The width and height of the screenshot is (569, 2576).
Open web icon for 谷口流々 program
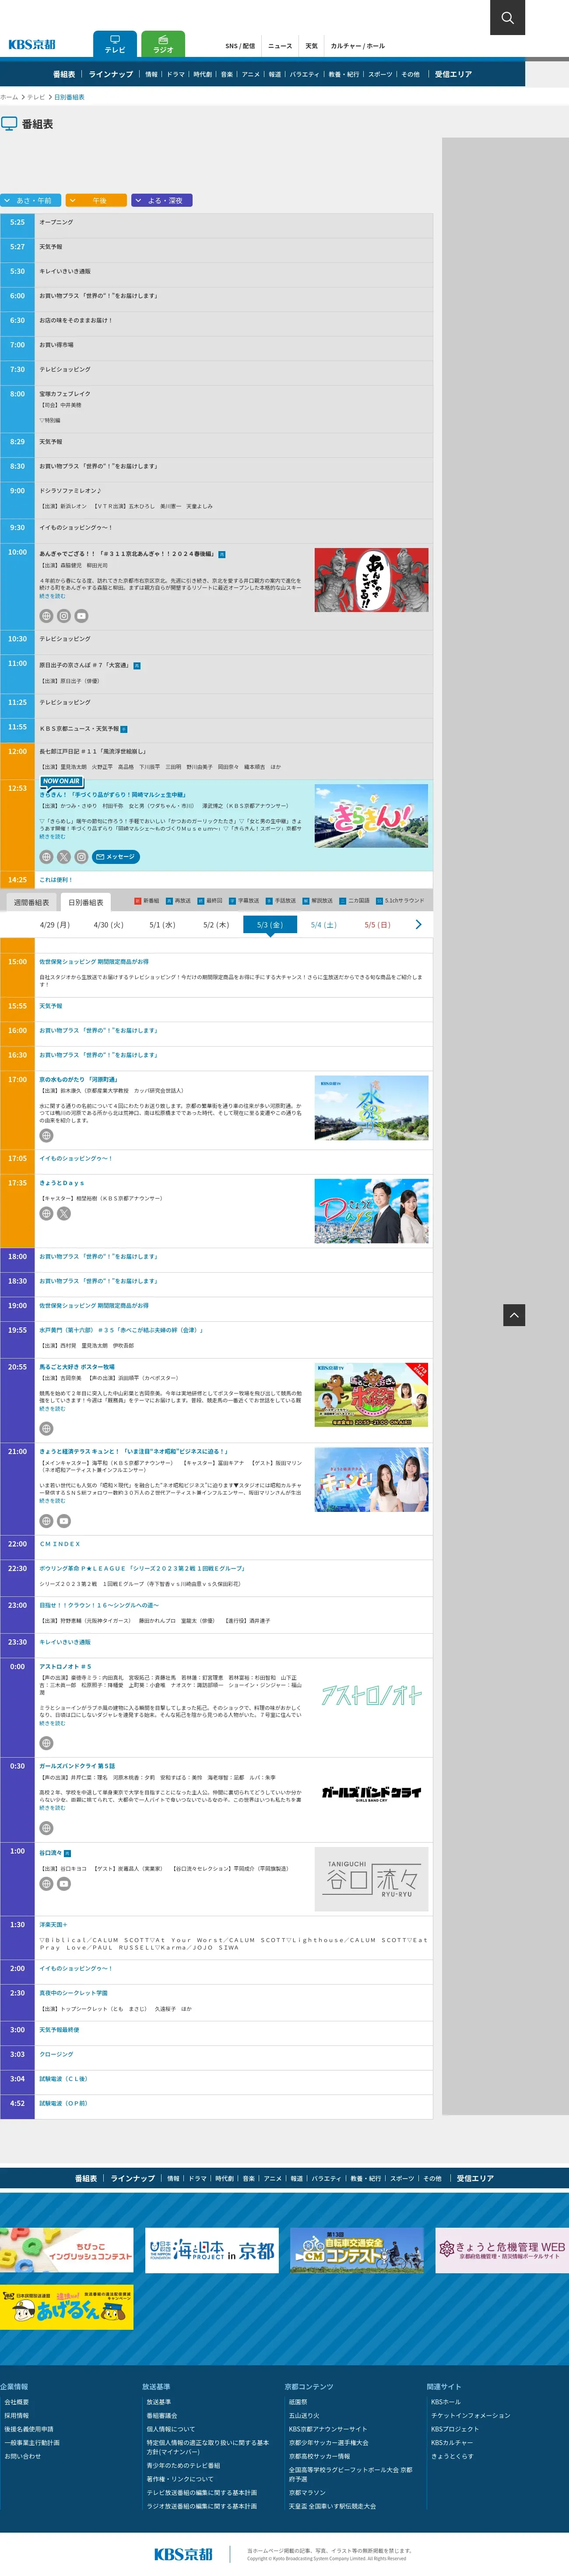tap(46, 1884)
